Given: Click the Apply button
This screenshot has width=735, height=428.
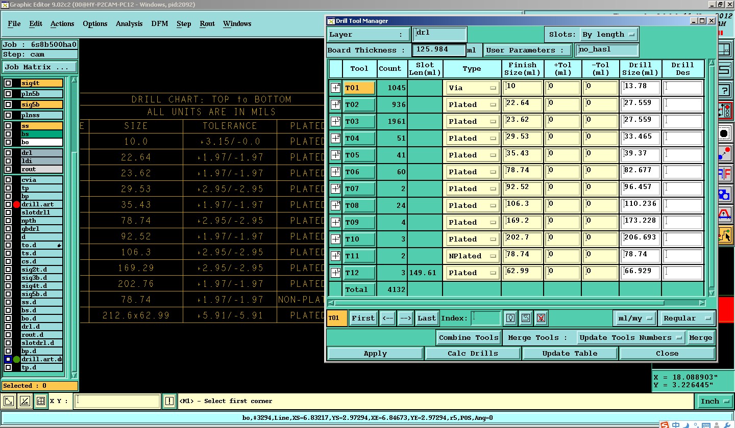Looking at the screenshot, I should tap(375, 353).
